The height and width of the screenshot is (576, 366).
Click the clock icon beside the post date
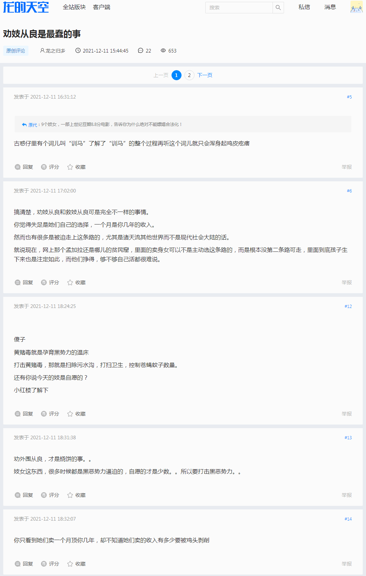[78, 50]
